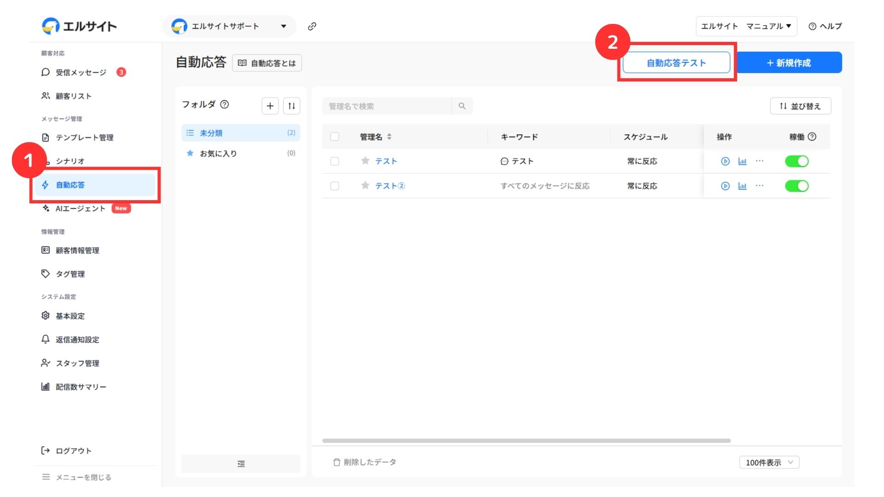Screen dimensions: 884x497
Task: Open the エルサイトサポート account dropdown
Action: point(229,26)
